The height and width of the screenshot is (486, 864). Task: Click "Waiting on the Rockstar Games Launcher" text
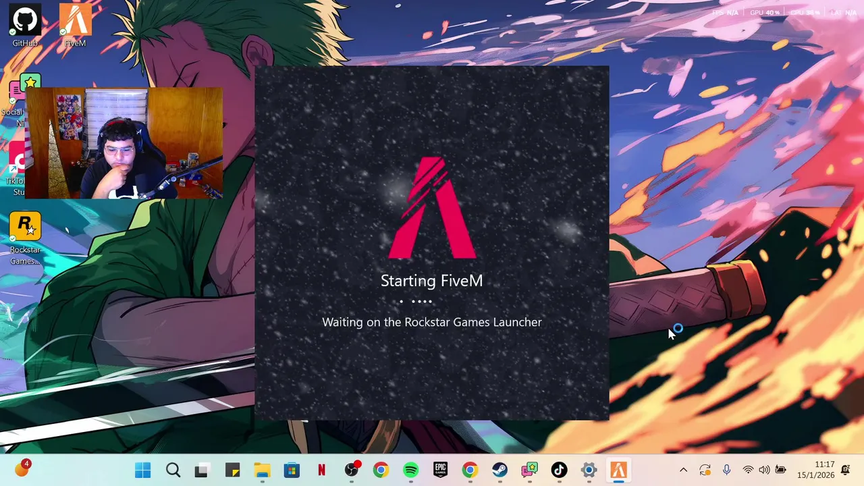click(x=432, y=322)
